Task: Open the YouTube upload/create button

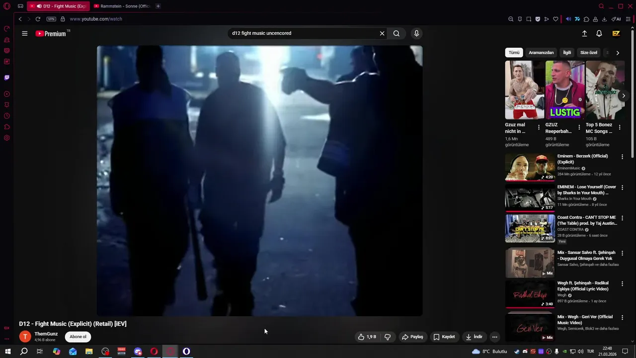Action: click(584, 33)
